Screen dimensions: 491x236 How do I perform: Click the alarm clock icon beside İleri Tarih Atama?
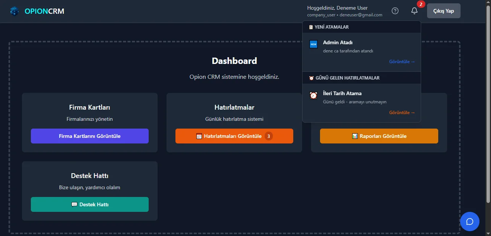click(x=313, y=96)
